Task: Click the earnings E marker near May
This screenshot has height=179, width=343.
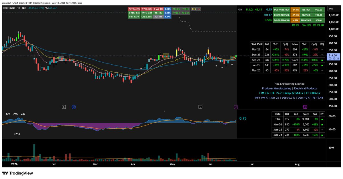Action: (x=201, y=107)
